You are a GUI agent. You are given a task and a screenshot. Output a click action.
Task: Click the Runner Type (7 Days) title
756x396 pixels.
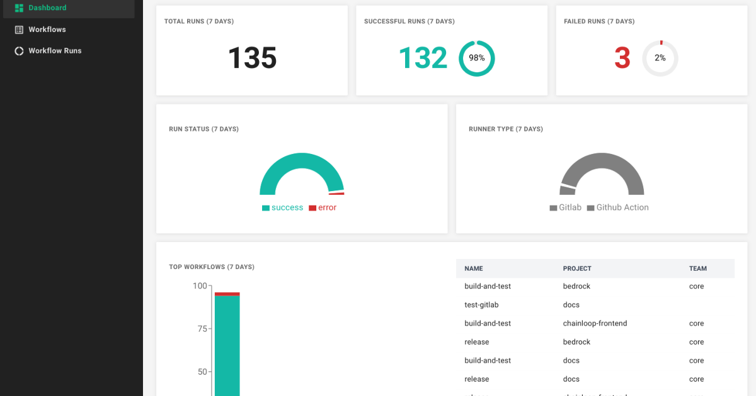click(x=506, y=129)
